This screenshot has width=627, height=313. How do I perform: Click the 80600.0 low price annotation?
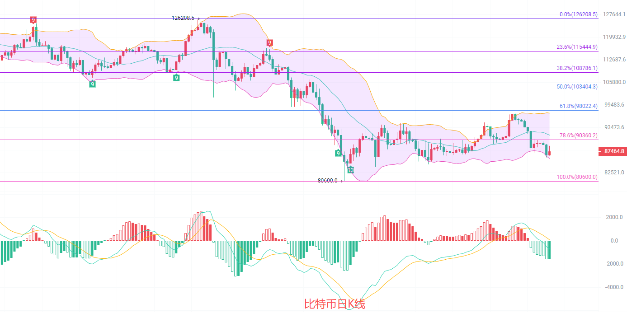328,181
